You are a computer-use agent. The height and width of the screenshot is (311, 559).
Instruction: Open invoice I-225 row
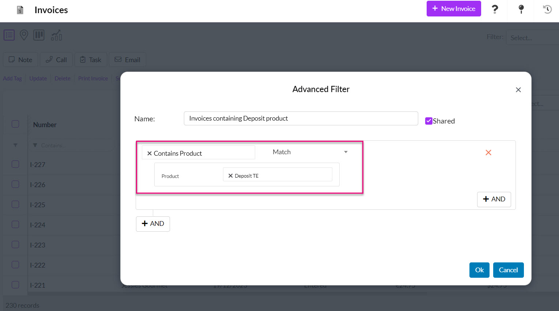(38, 205)
